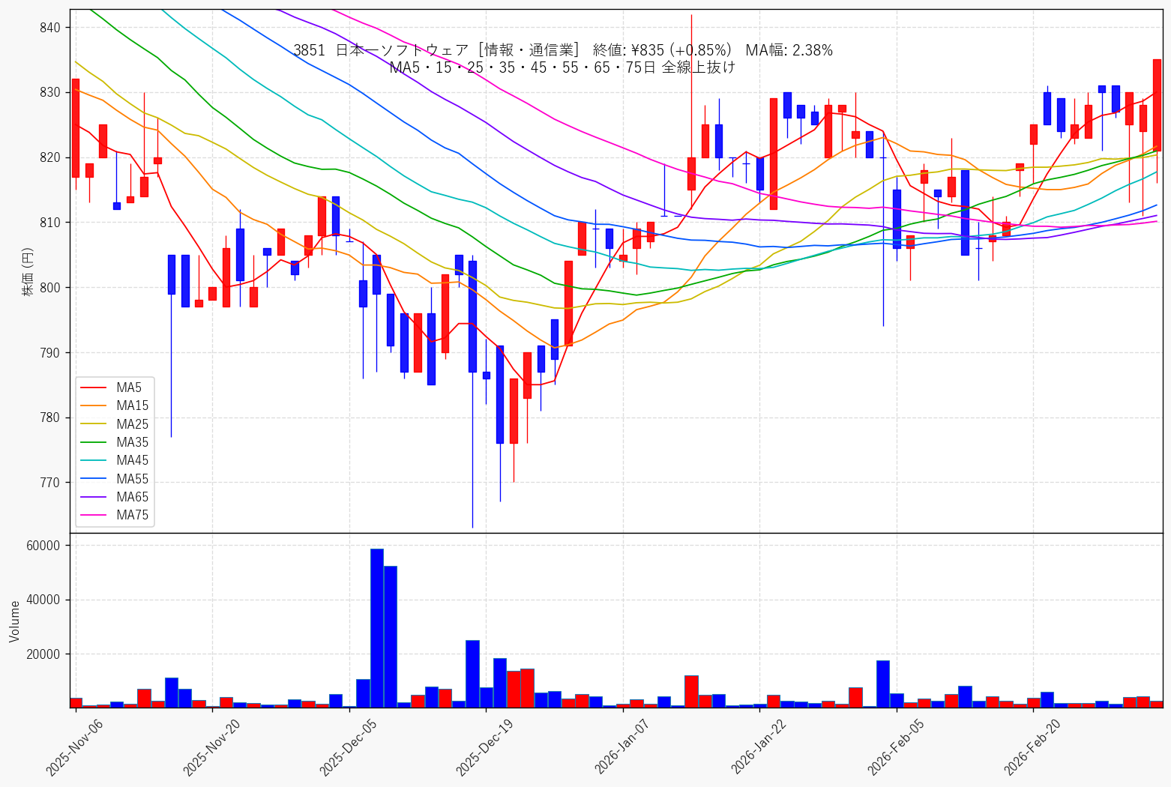The width and height of the screenshot is (1171, 787).
Task: Click the 820 price axis tick
Action: [50, 157]
